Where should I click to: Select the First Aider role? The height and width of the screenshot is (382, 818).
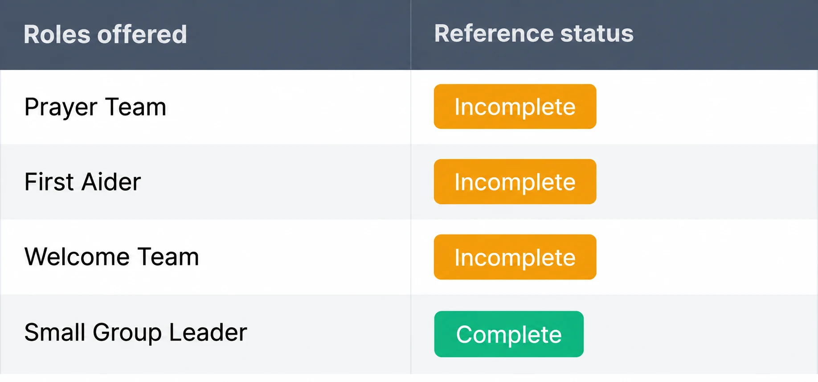(82, 182)
